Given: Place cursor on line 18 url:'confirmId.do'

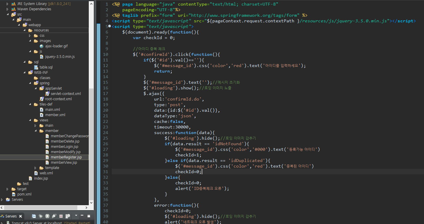Looking at the screenshot, I should [x=179, y=99].
